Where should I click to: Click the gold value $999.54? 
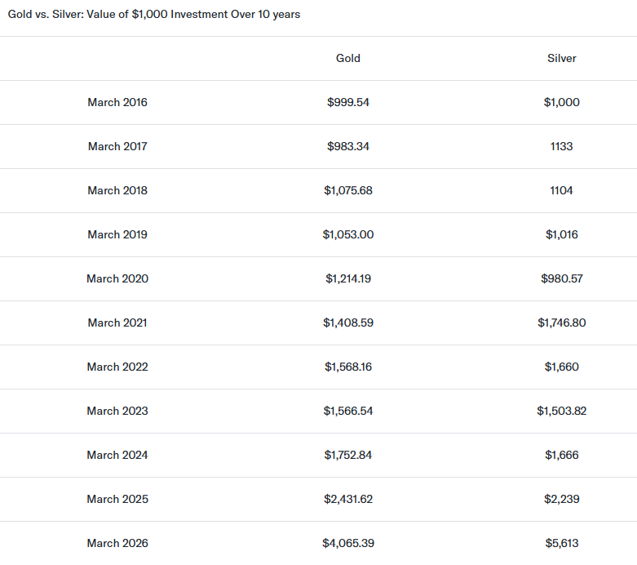click(348, 103)
